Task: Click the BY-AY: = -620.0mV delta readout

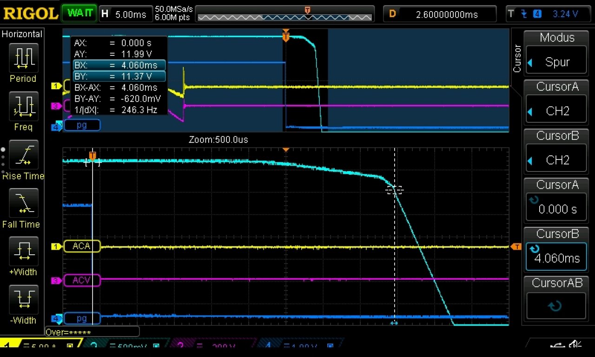Action: point(118,99)
